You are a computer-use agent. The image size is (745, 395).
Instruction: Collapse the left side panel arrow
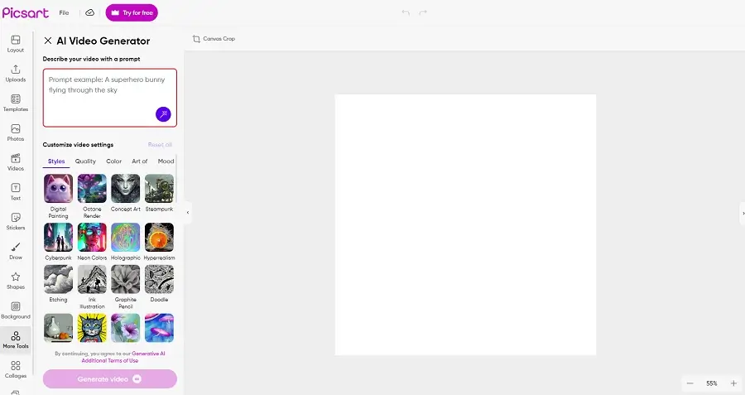click(x=188, y=213)
